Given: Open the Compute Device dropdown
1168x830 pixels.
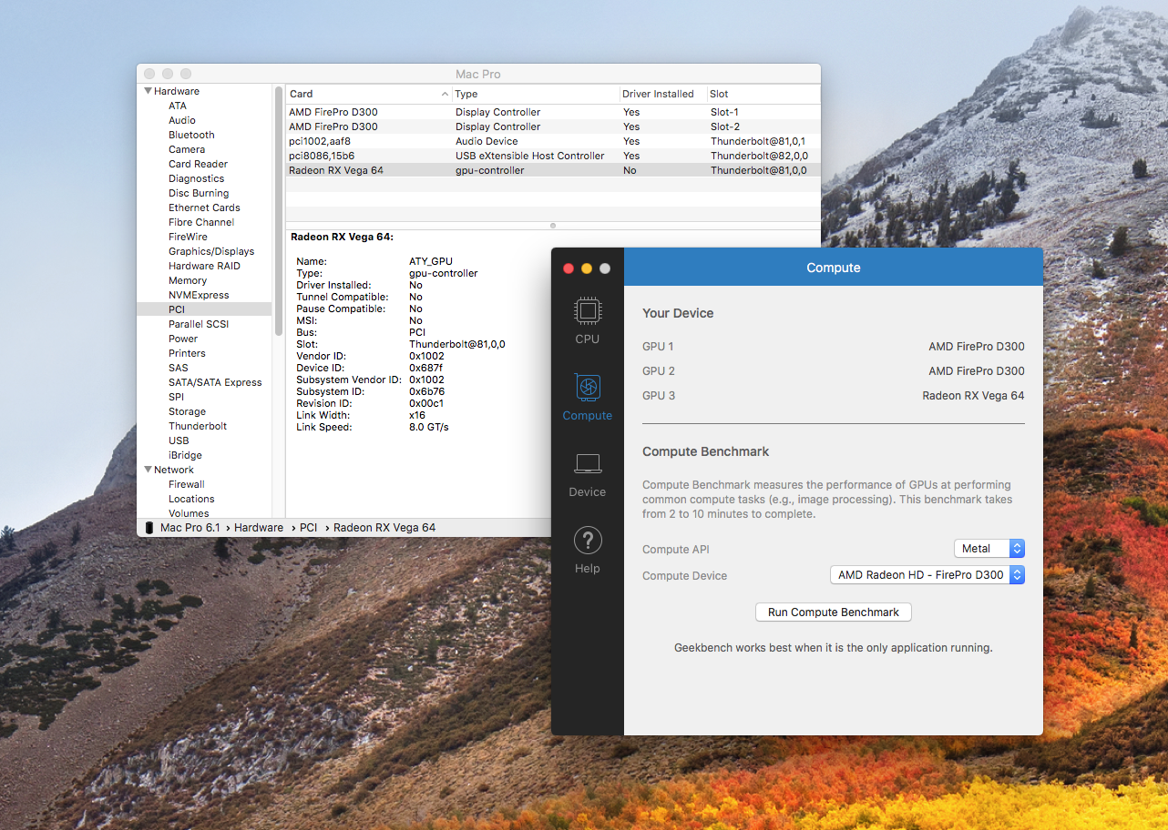Looking at the screenshot, I should [927, 575].
